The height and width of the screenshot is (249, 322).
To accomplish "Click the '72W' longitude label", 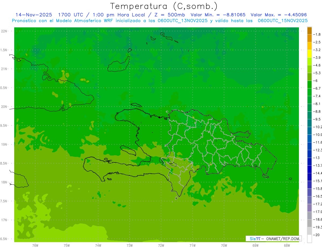I will point(161,246).
